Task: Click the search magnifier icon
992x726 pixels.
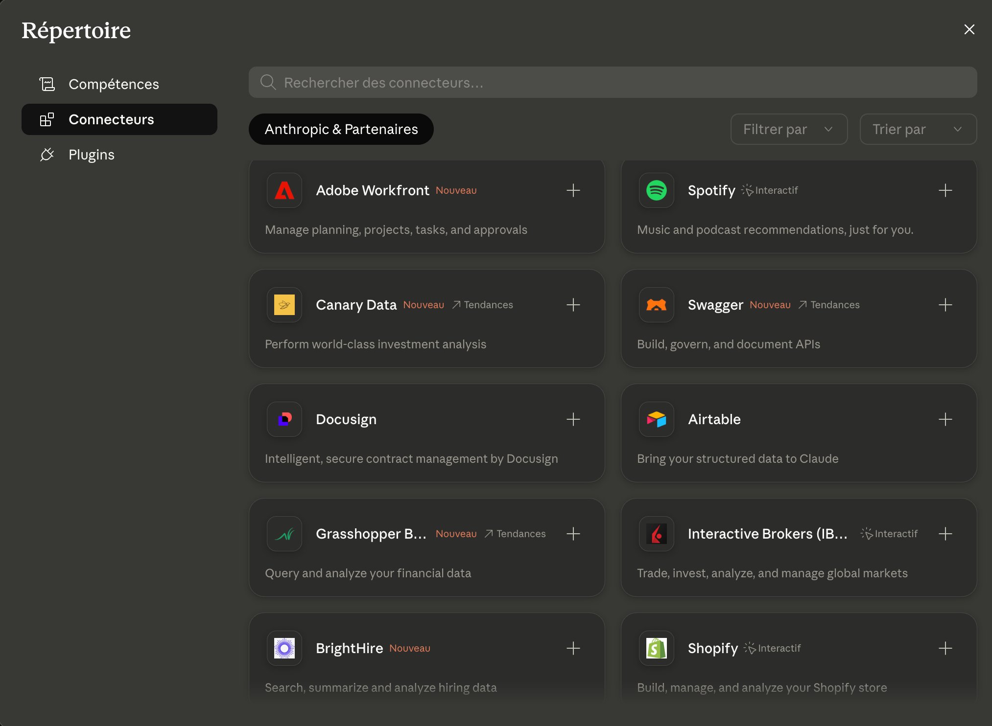Action: (268, 82)
